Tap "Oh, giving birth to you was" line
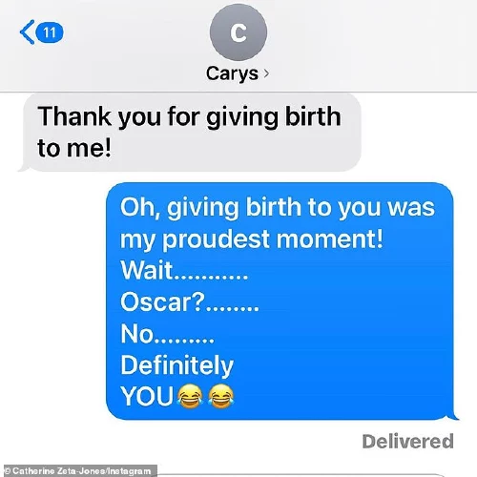The width and height of the screenshot is (477, 477). (x=278, y=208)
